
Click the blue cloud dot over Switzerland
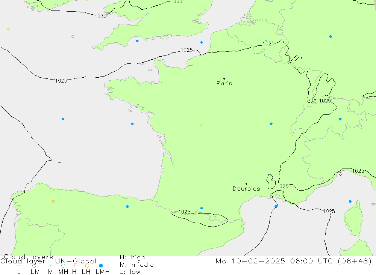340,119
